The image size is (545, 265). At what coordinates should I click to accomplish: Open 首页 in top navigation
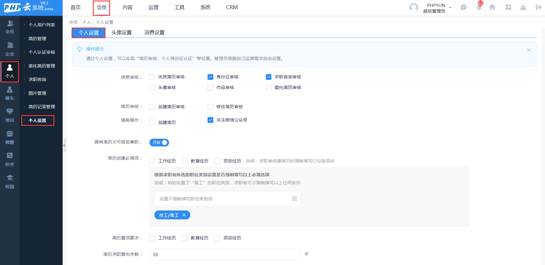coord(76,7)
